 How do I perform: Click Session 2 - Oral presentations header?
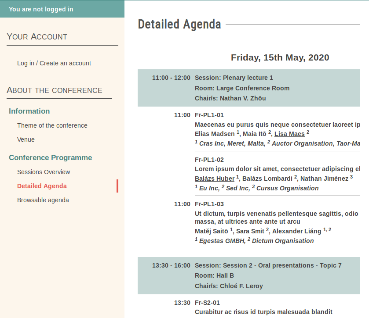(268, 265)
